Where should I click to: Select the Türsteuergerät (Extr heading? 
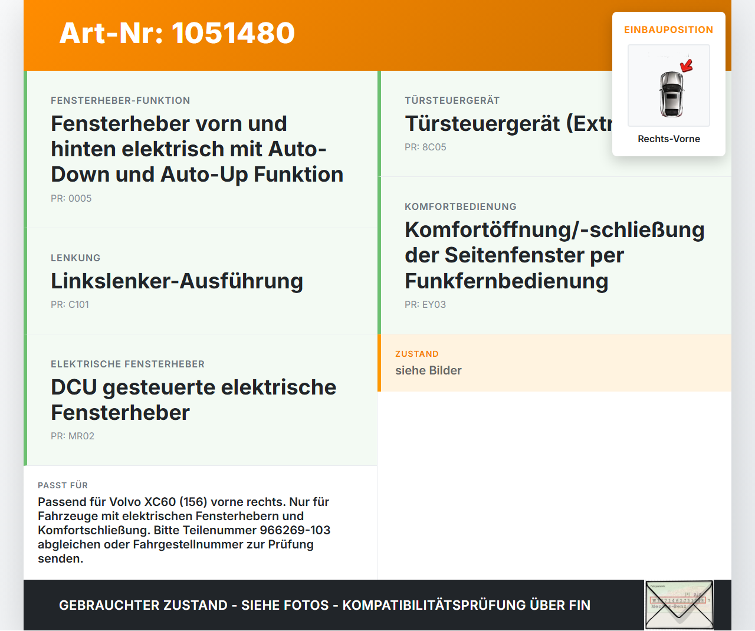click(508, 123)
